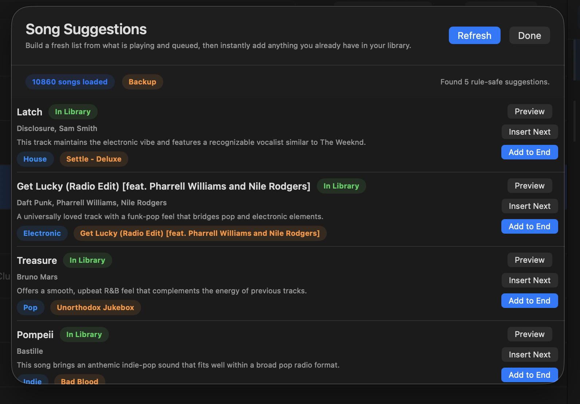Add Treasure to end of queue
The height and width of the screenshot is (404, 580).
coord(530,301)
